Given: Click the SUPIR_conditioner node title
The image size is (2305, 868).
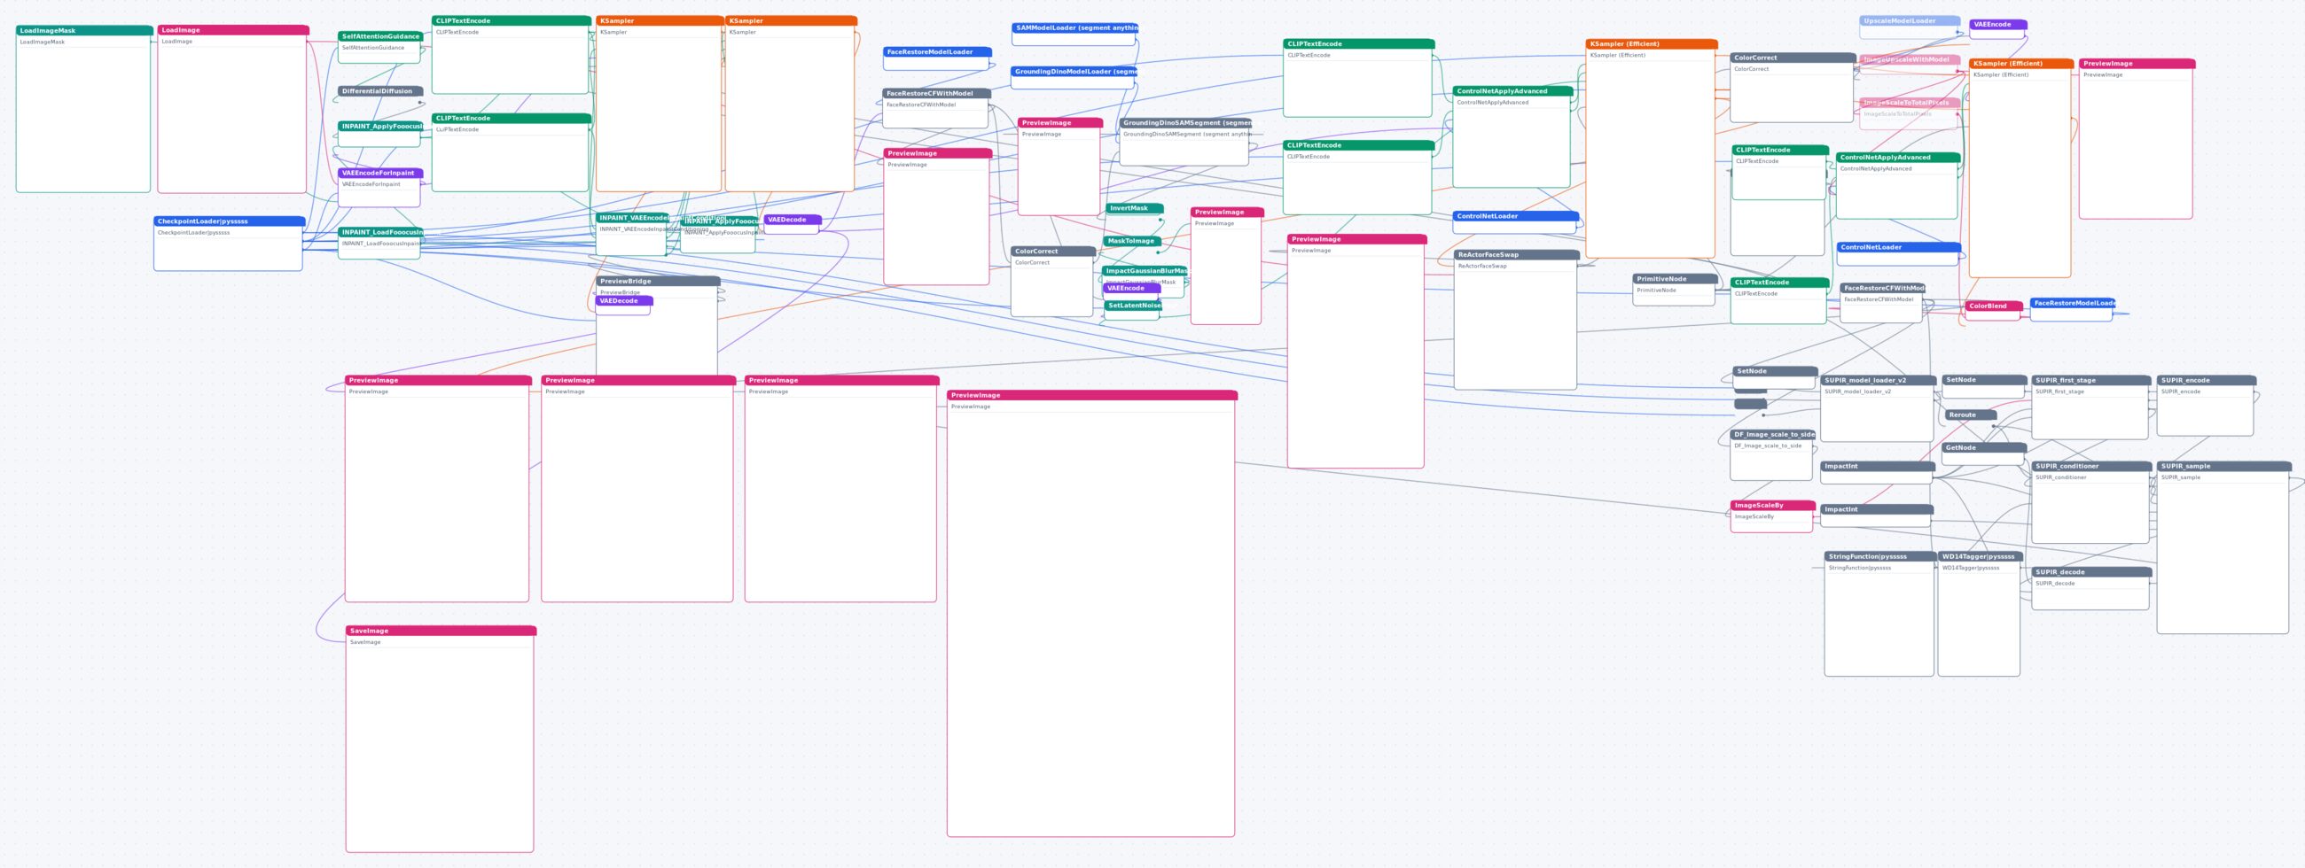Looking at the screenshot, I should [2091, 467].
